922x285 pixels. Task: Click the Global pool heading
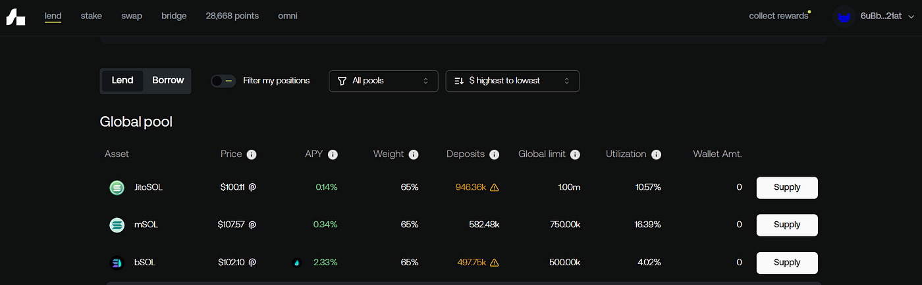[136, 121]
